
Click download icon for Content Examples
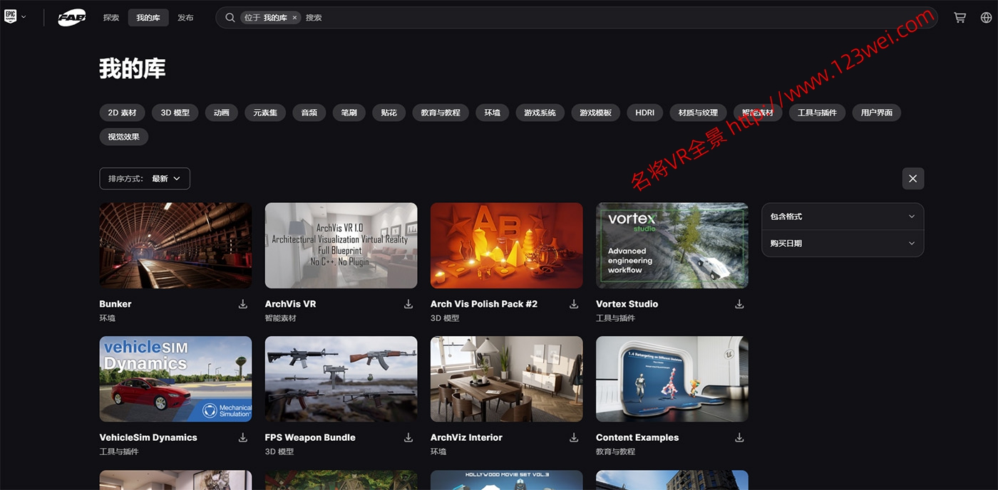click(x=739, y=437)
